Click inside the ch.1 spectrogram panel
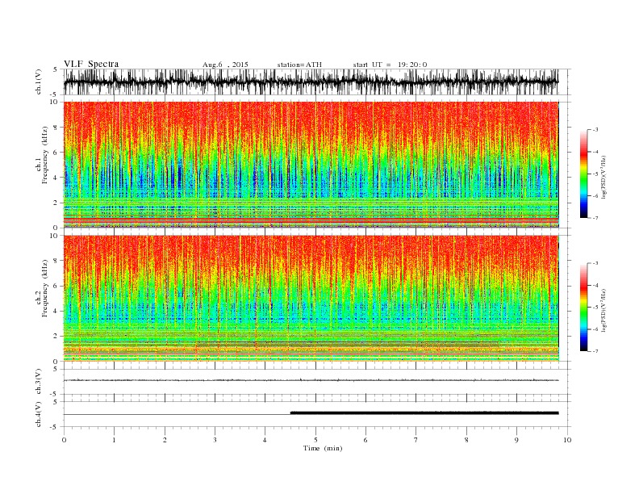Viewport: 639px width, 494px height. coord(311,165)
